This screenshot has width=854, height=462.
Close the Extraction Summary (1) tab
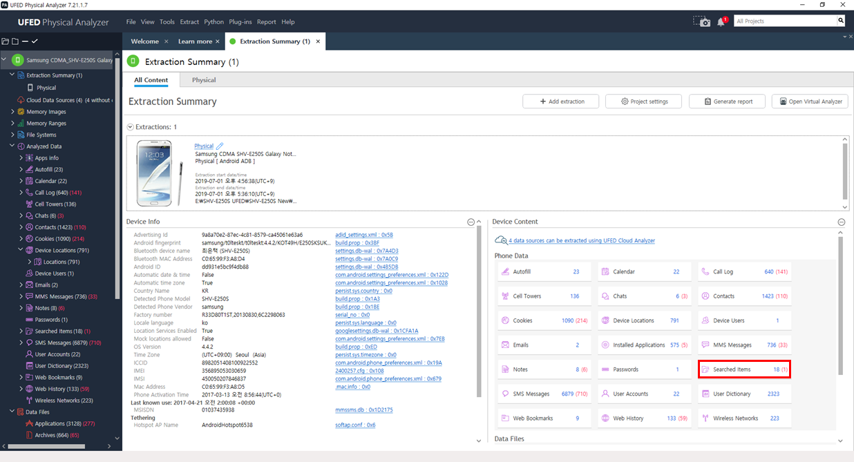[318, 41]
